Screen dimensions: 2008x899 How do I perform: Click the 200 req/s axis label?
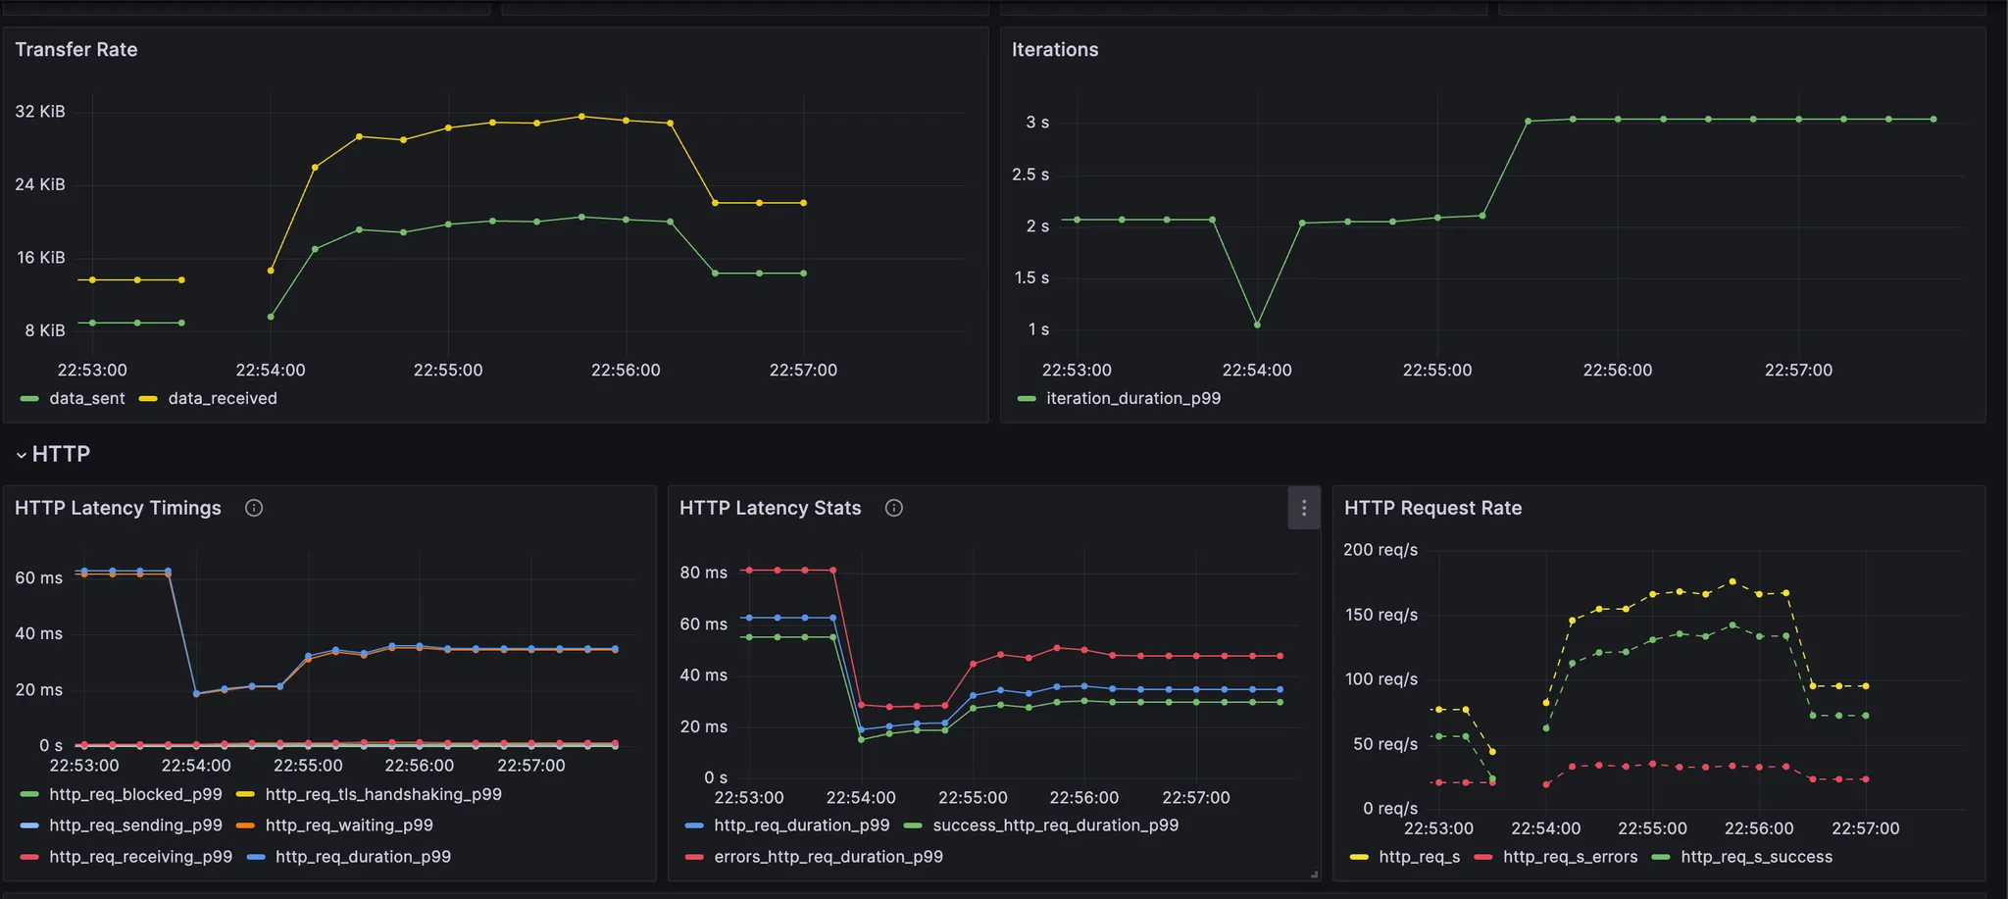[x=1380, y=550]
